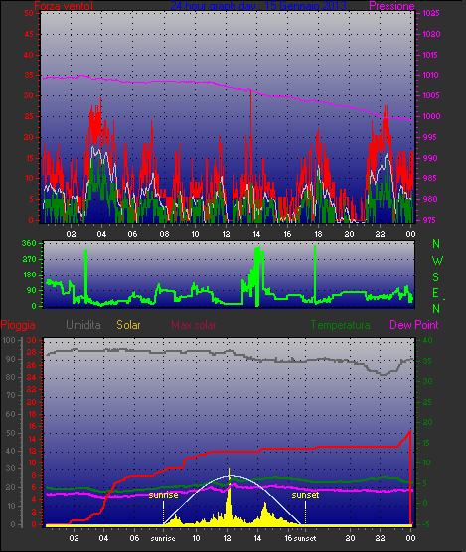
Task: Click the orange 'Solar' legend label
Action: point(128,325)
